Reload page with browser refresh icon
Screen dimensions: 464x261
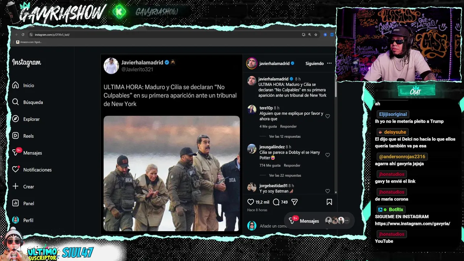pos(23,35)
